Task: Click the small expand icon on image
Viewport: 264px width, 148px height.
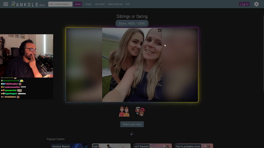Action: [160, 30]
